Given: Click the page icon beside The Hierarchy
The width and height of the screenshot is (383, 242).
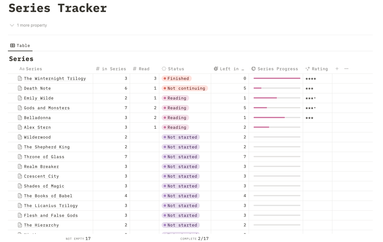Looking at the screenshot, I should coord(20,225).
